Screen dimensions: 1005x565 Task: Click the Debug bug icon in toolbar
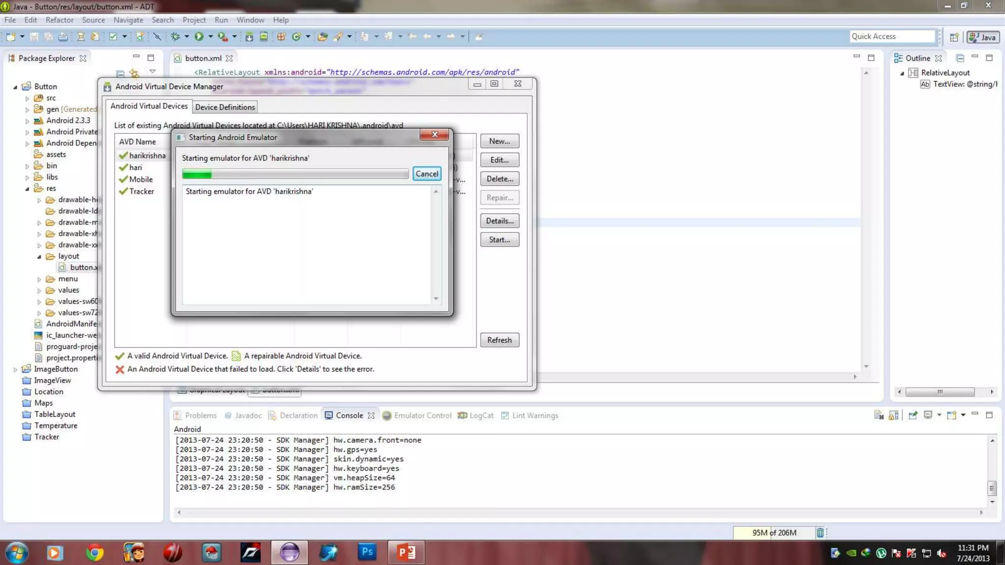coord(175,36)
